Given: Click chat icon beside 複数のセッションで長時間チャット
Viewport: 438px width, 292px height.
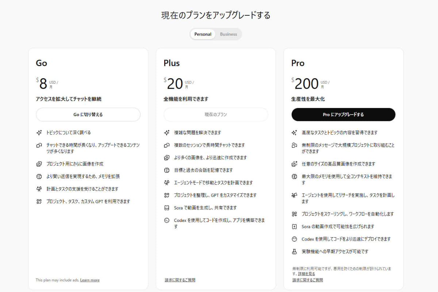Looking at the screenshot, I should [x=167, y=145].
